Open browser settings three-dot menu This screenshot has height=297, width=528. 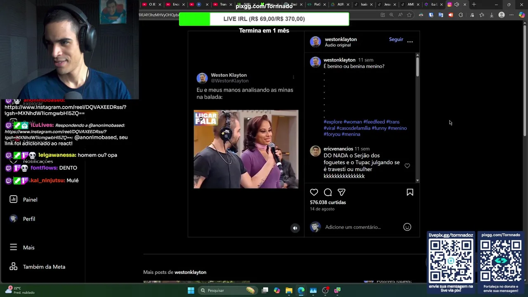pos(511,15)
